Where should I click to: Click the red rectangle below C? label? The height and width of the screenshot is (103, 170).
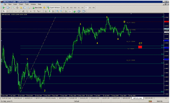coord(140,47)
